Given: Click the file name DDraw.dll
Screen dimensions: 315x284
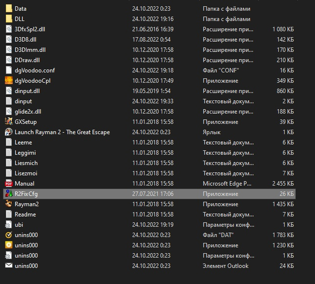Looking at the screenshot, I should pyautogui.click(x=28, y=60).
